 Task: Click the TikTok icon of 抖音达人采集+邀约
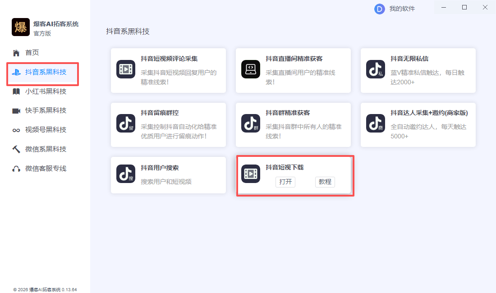pyautogui.click(x=376, y=123)
